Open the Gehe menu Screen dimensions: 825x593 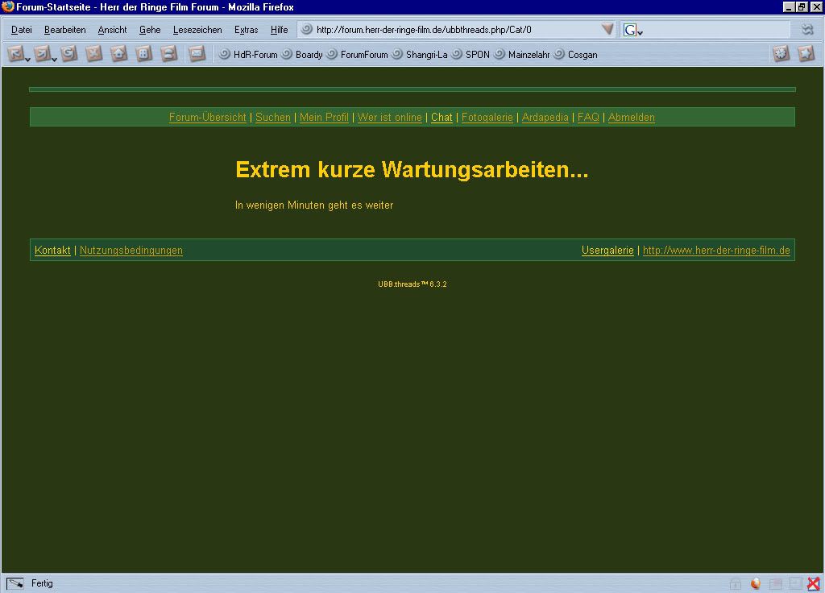[150, 30]
